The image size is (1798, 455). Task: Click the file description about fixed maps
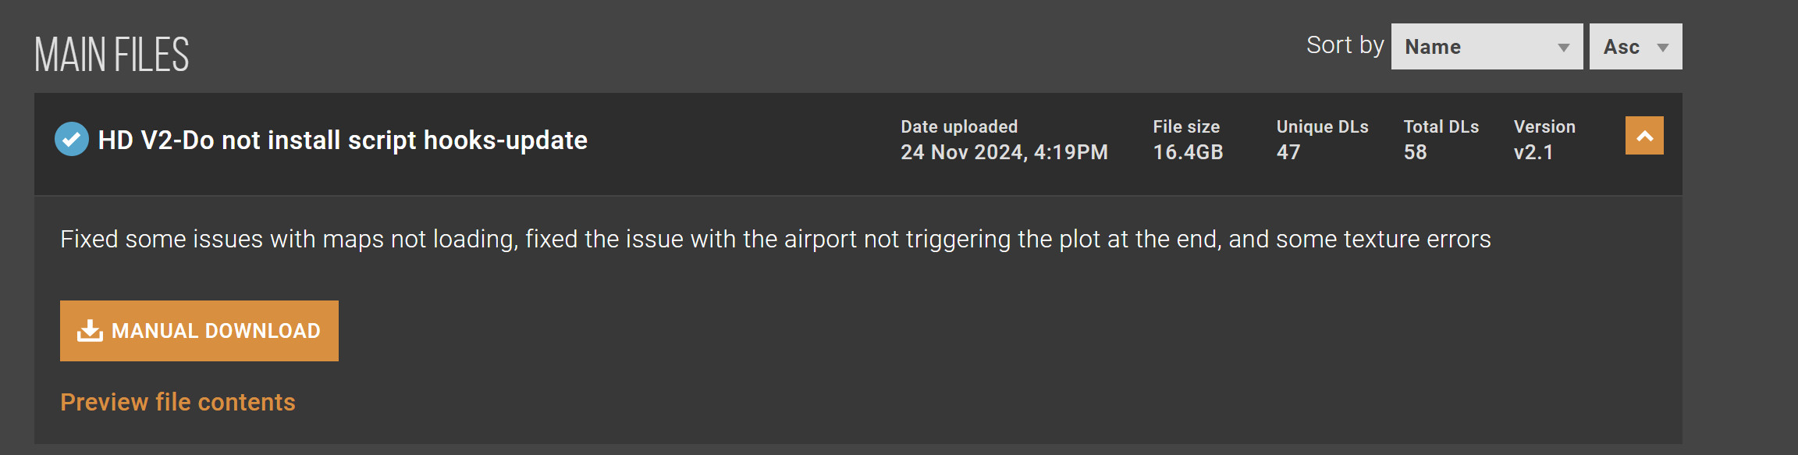coord(776,239)
